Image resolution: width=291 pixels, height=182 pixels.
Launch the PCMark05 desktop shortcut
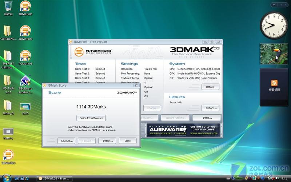pos(25,58)
